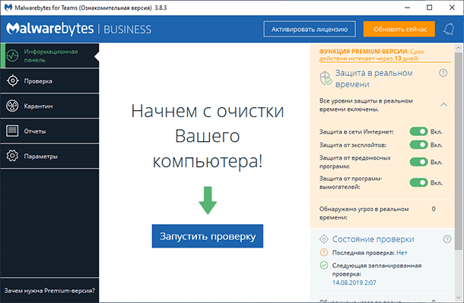Open Зачем нужна Premium-версия? link

click(x=49, y=291)
